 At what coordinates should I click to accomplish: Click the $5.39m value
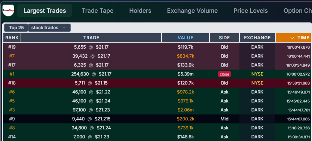click(x=186, y=74)
